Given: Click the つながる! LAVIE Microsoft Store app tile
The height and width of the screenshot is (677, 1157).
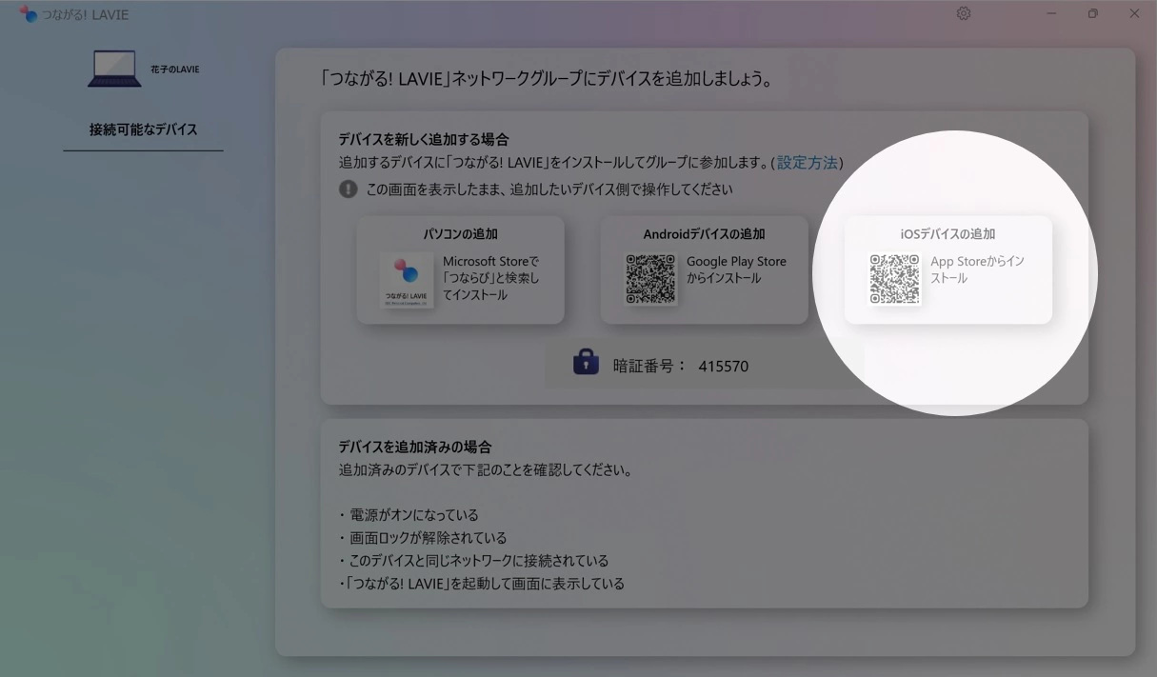Looking at the screenshot, I should (x=407, y=280).
